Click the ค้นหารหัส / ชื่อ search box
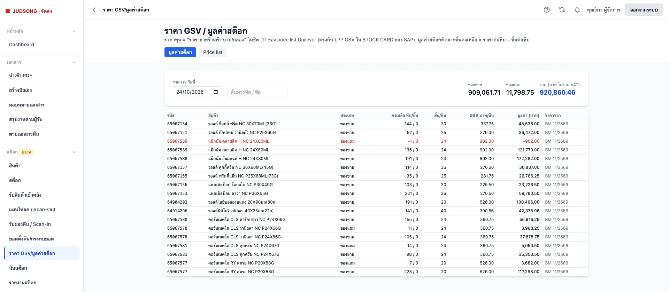Screen dimensions: 669x292 (x=257, y=92)
